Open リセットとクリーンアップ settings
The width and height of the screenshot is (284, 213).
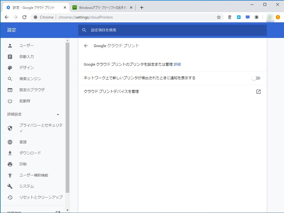[40, 197]
